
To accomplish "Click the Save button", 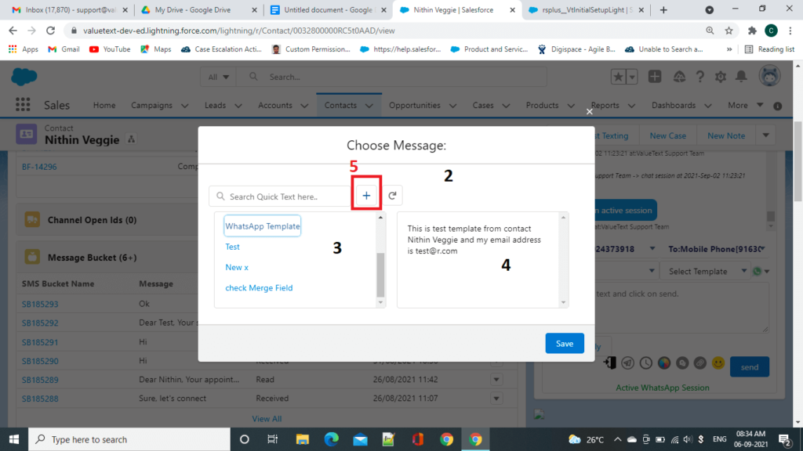I will pyautogui.click(x=564, y=343).
